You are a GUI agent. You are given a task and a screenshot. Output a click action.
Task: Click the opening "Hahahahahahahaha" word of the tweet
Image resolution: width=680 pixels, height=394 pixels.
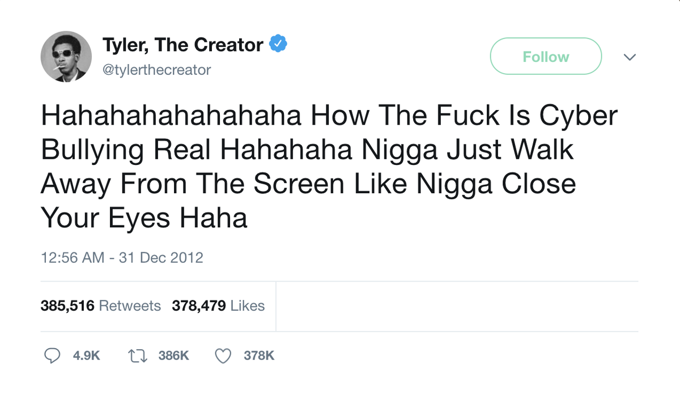pos(171,116)
